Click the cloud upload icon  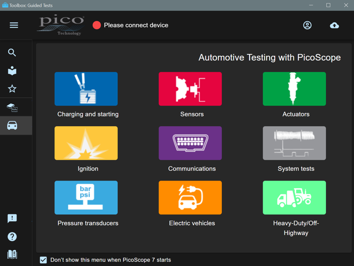click(334, 25)
